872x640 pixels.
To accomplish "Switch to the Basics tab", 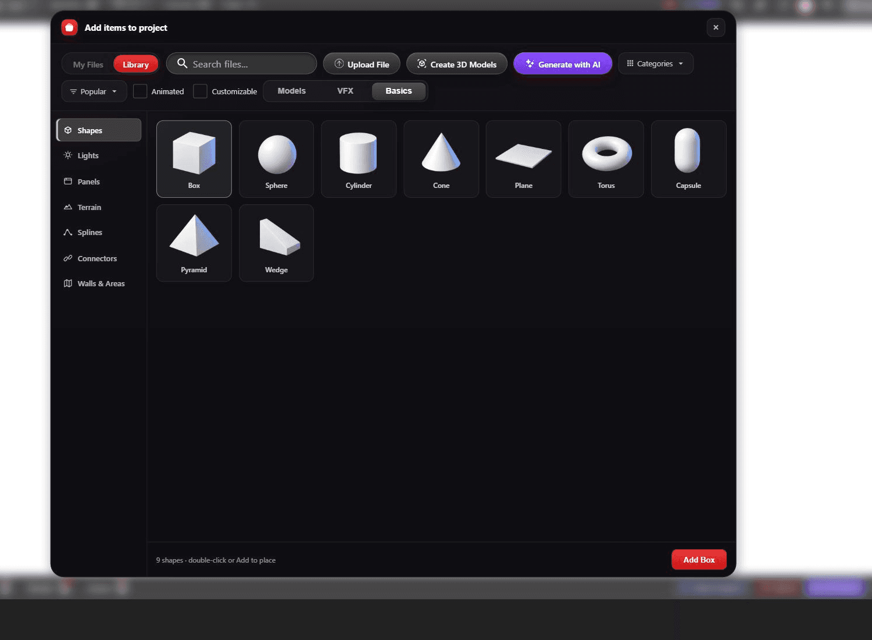I will (399, 91).
